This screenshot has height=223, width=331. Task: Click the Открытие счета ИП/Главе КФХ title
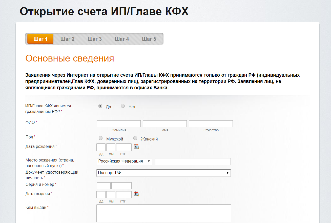104,12
